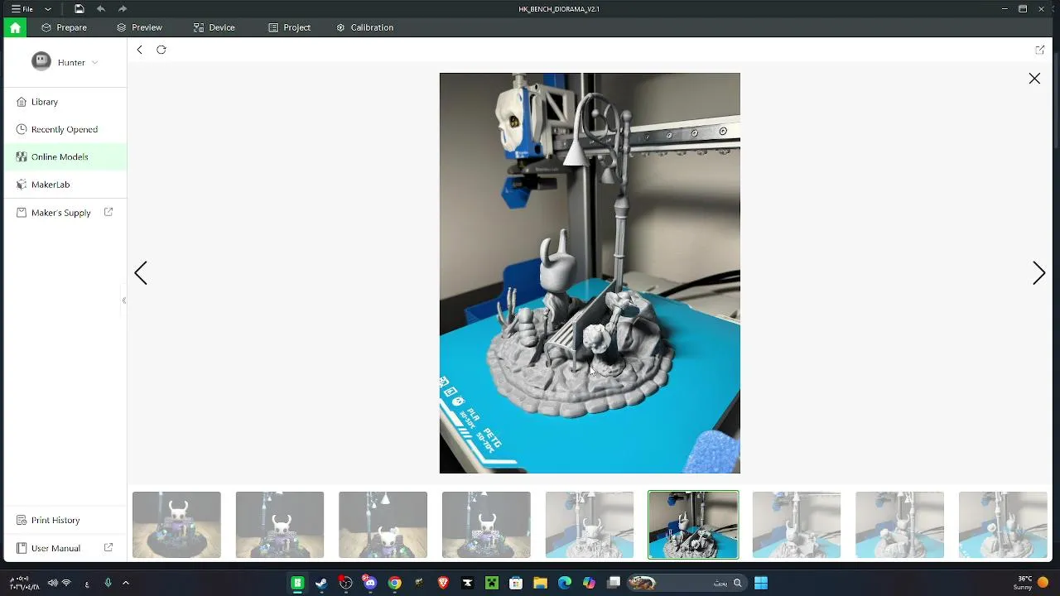The image size is (1060, 596).
Task: Redo action with right arrow icon
Action: (x=123, y=9)
